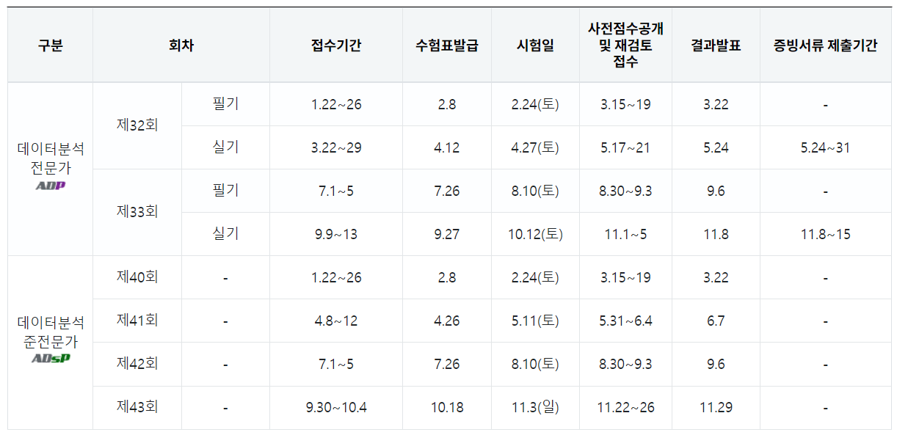
Task: Click the 시험일 header cell
Action: (x=536, y=45)
